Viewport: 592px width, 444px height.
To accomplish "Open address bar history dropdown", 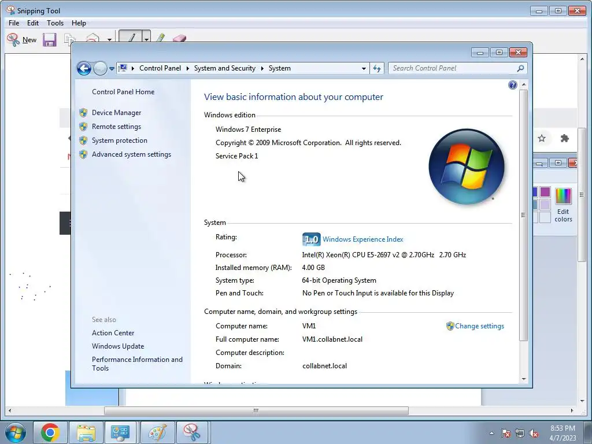I will tap(364, 68).
